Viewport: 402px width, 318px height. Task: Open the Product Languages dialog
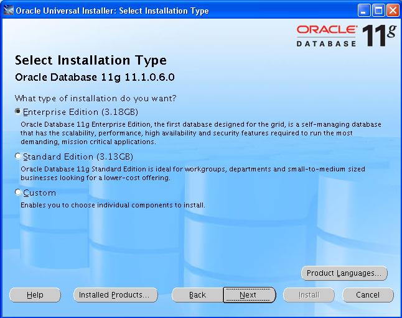pos(344,273)
